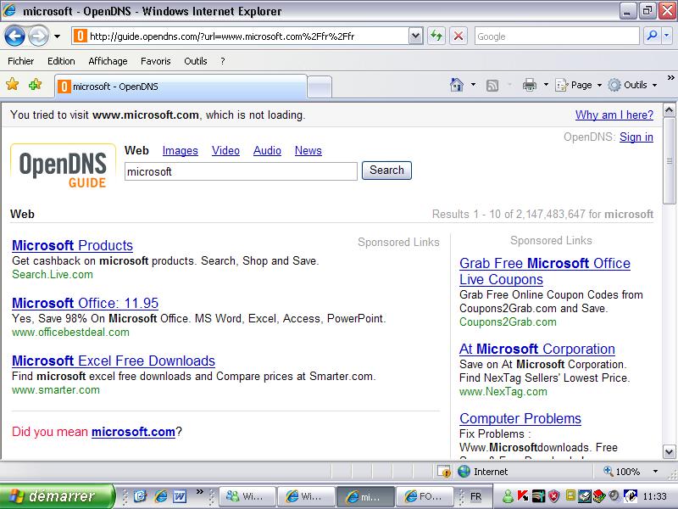Click the scrollbar up arrow
Image resolution: width=678 pixels, height=509 pixels.
click(x=669, y=110)
